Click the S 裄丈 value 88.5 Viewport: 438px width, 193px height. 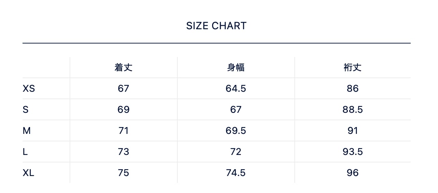pyautogui.click(x=352, y=110)
